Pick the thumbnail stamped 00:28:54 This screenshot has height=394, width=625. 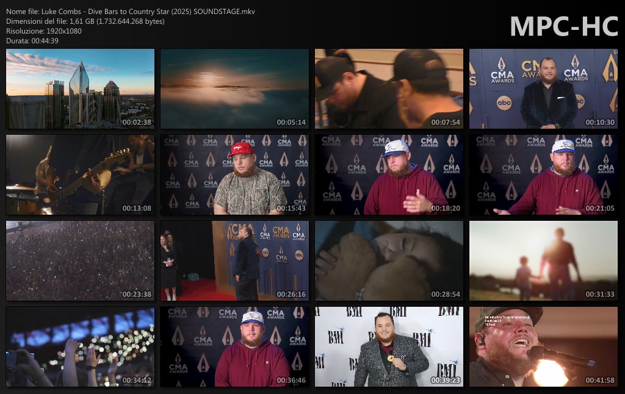(x=389, y=260)
